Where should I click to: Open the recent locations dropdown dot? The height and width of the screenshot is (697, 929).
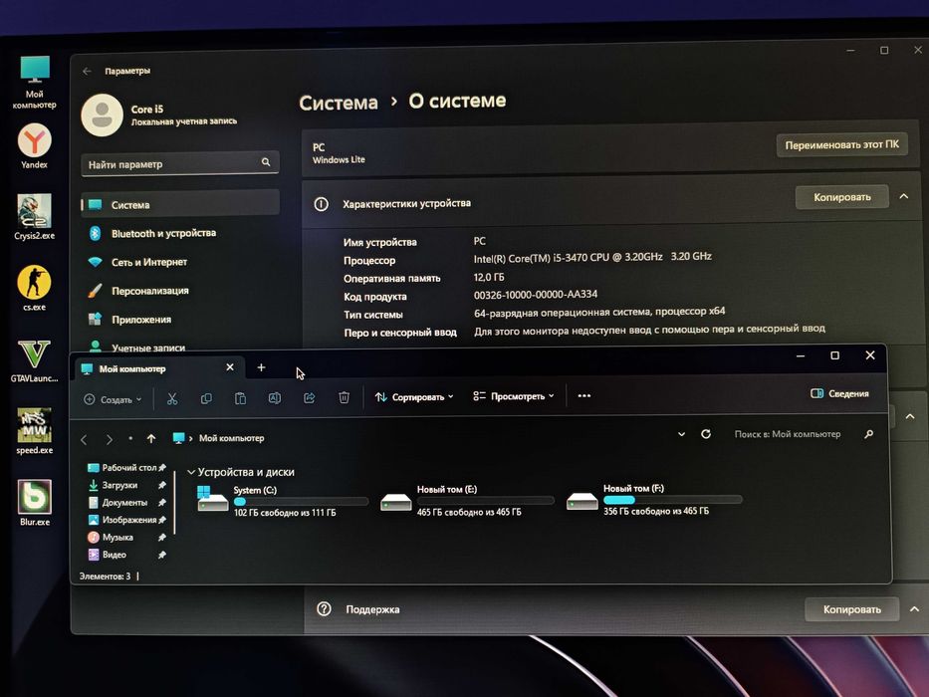coord(130,438)
